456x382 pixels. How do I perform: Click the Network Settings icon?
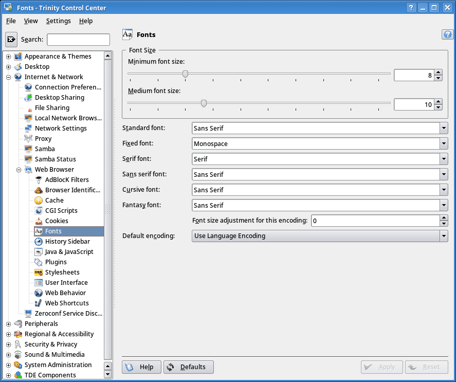(x=28, y=129)
